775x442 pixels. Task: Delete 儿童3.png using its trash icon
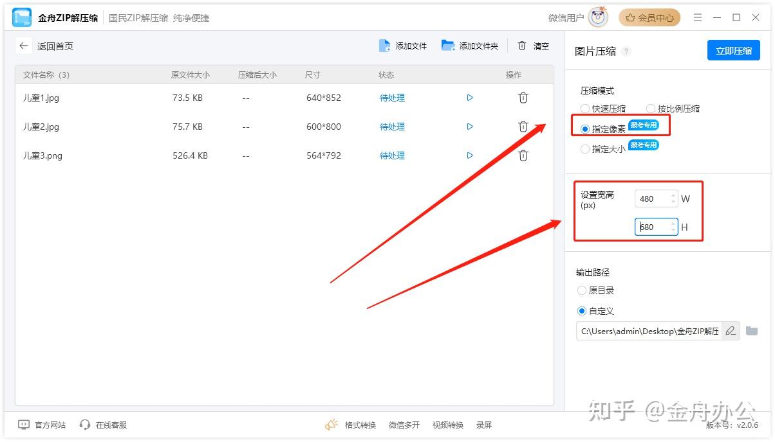point(523,155)
